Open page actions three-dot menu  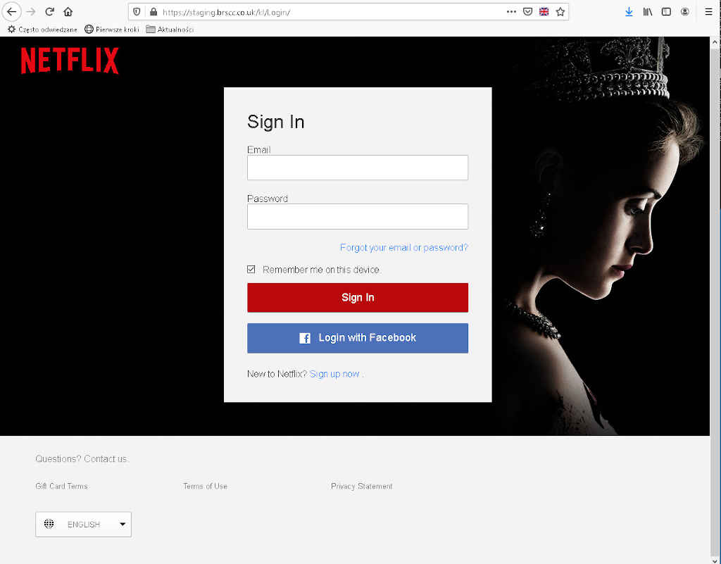(511, 12)
